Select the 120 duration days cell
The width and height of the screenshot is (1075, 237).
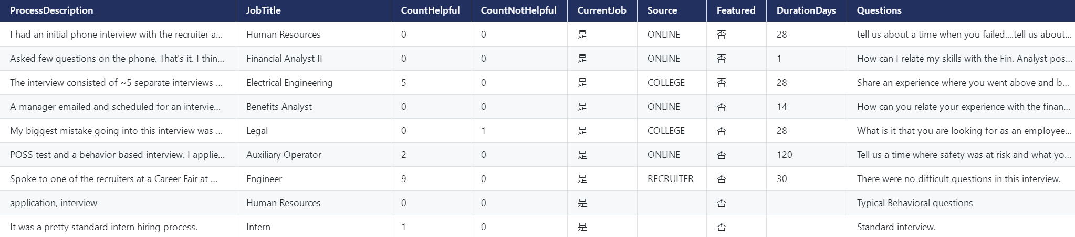[x=784, y=155]
